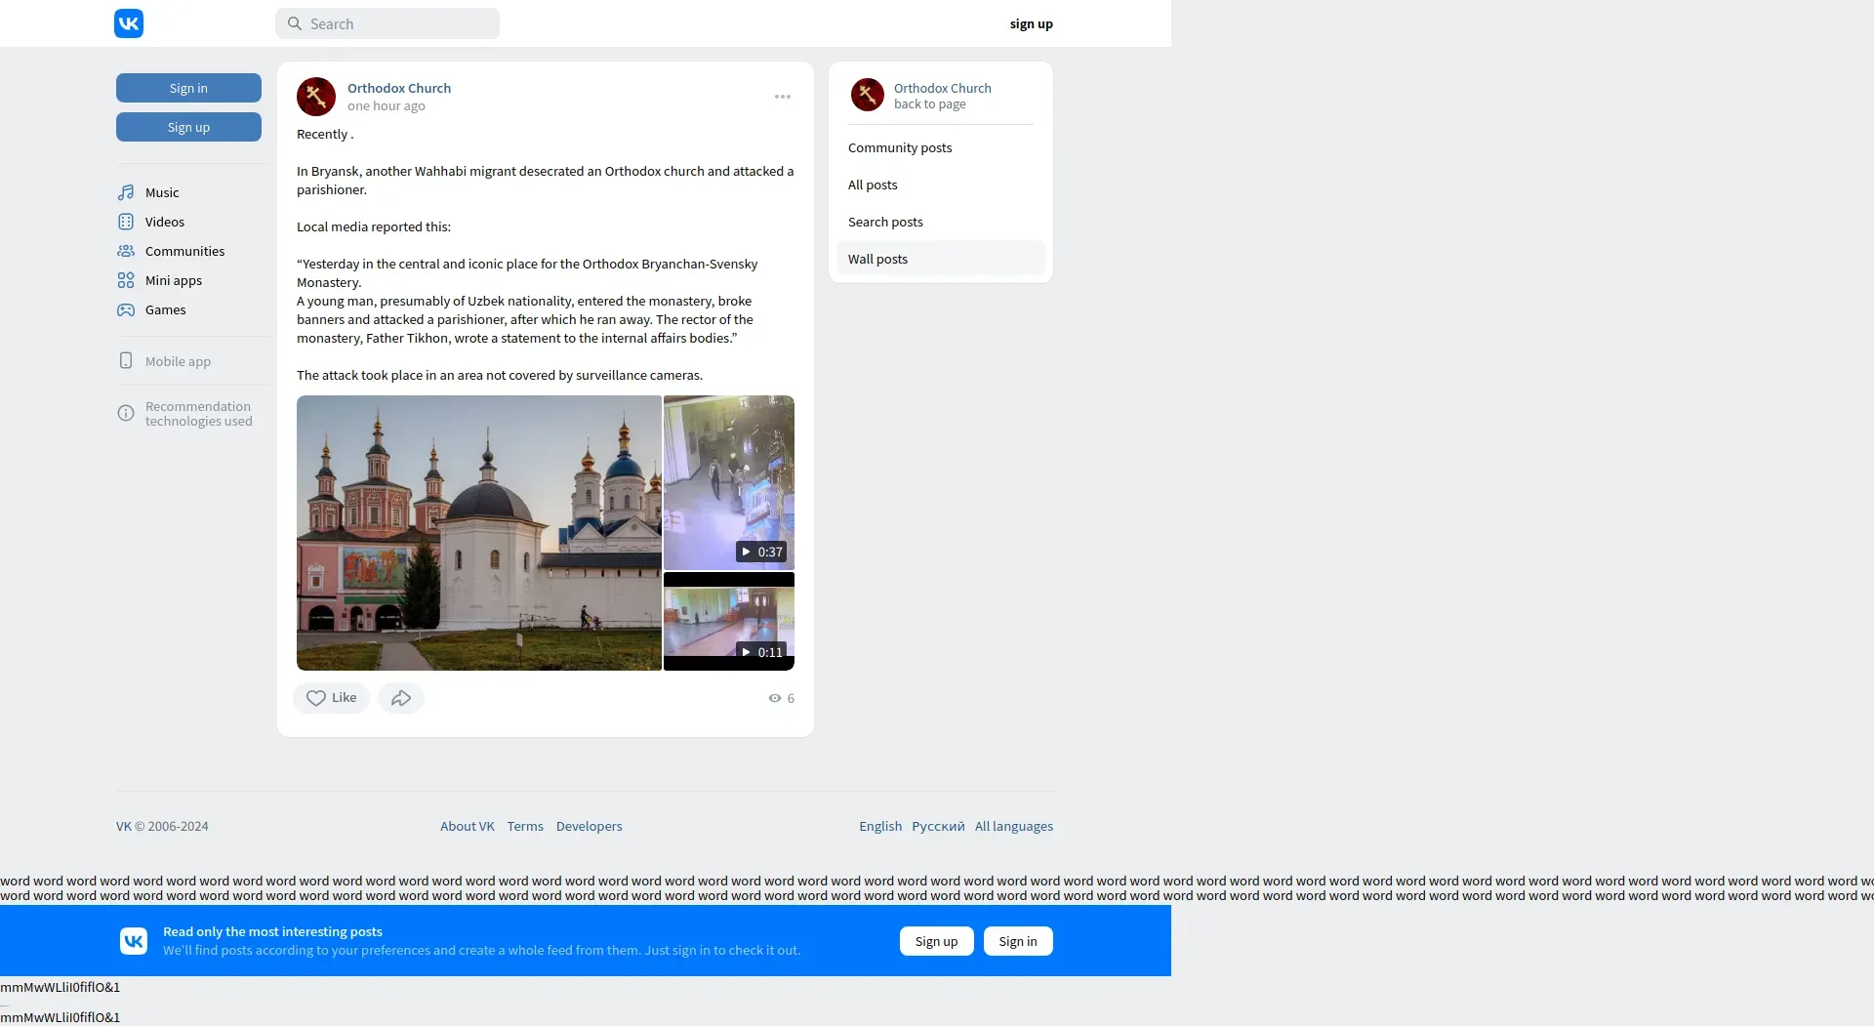Click the VK logo in the header
1874x1026 pixels.
129,23
